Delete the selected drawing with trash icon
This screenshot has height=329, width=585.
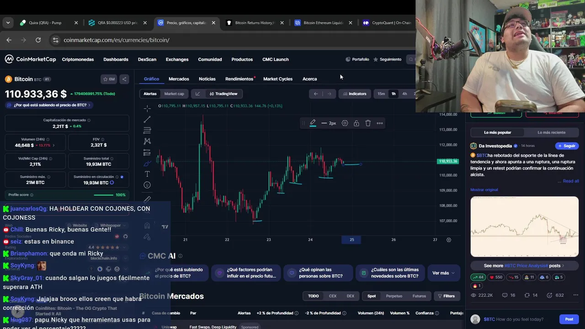click(x=368, y=123)
